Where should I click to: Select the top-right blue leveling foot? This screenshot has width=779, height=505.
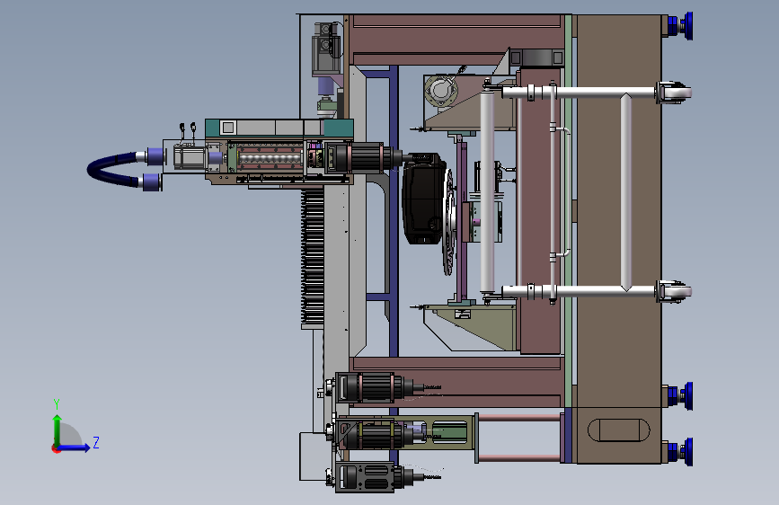[x=681, y=26]
